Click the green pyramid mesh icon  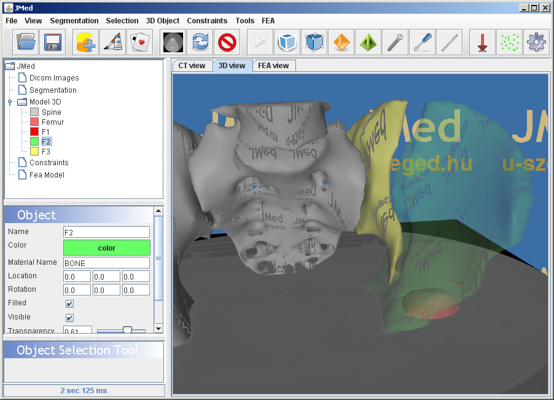368,42
